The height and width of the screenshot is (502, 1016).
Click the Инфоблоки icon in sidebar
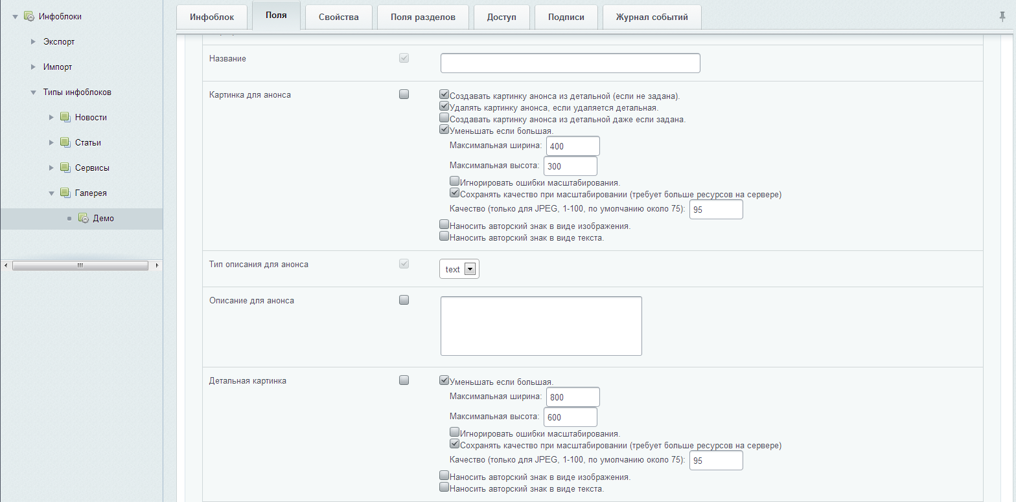[x=29, y=16]
